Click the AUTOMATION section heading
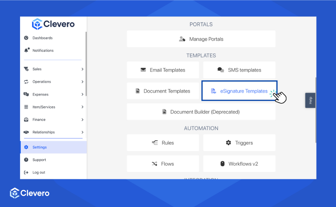Image resolution: width=336 pixels, height=207 pixels. [x=201, y=128]
